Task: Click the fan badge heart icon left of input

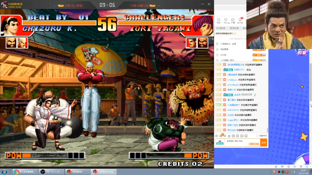Action: (220, 143)
